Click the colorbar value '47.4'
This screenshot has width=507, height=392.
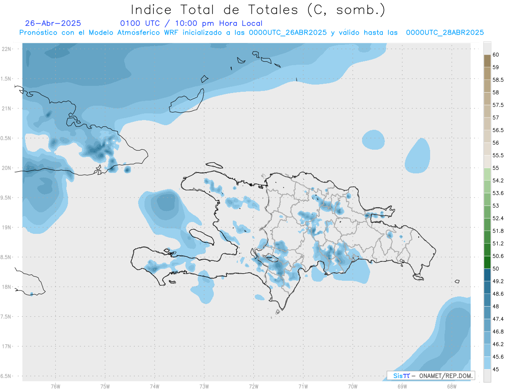[x=498, y=319]
